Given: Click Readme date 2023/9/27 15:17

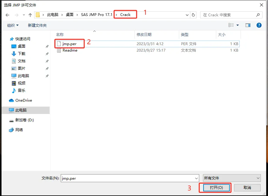Looking at the screenshot, I should tap(151, 50).
